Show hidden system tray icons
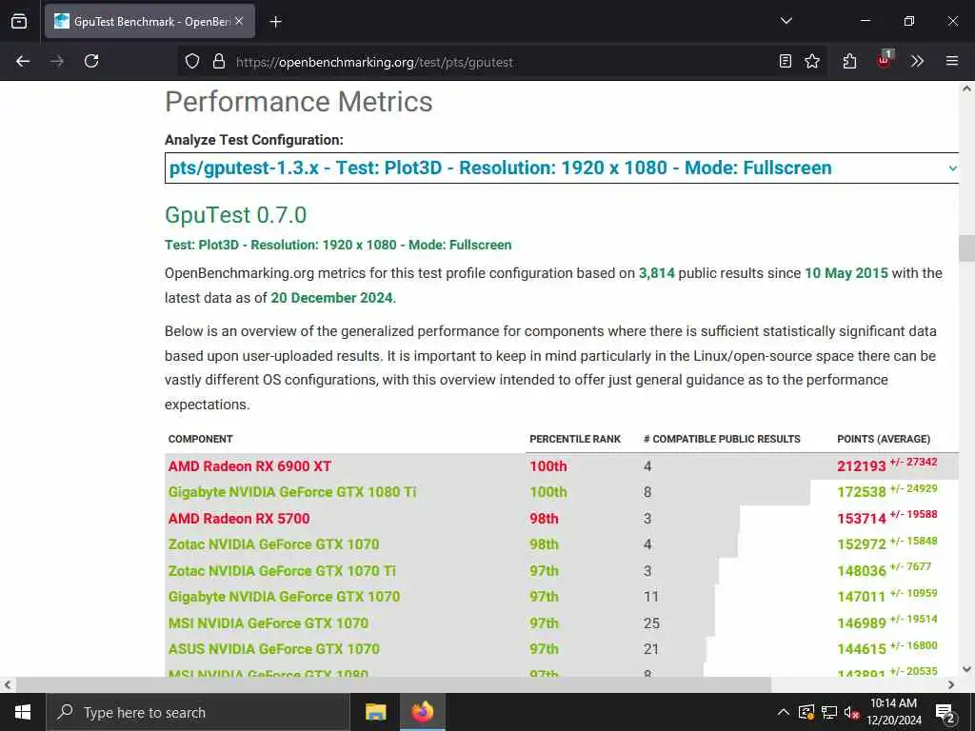 click(784, 712)
